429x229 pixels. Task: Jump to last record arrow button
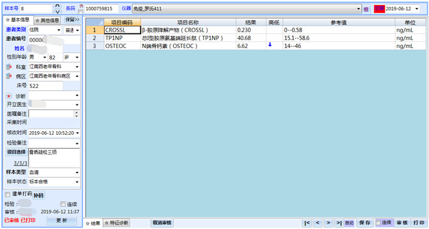point(339,223)
